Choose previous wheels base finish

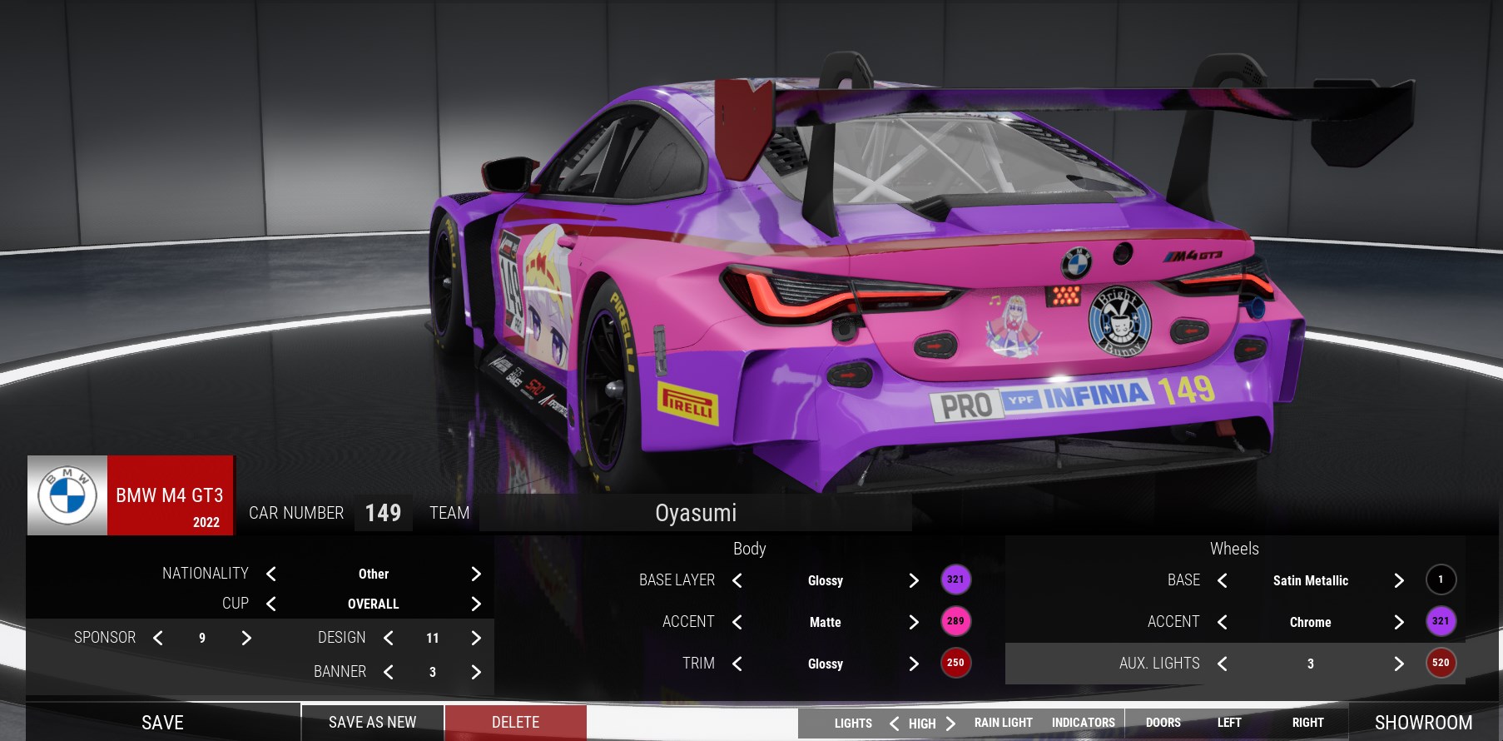click(x=1223, y=580)
